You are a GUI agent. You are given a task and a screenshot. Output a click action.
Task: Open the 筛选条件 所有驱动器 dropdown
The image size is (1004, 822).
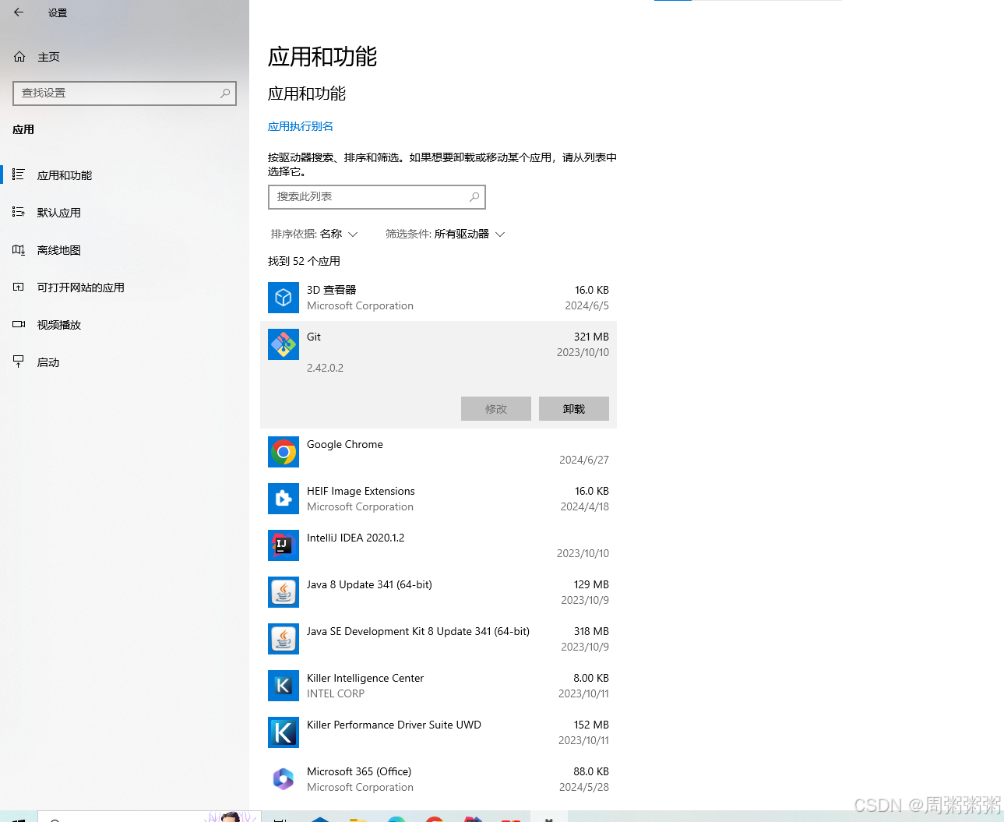coord(446,234)
